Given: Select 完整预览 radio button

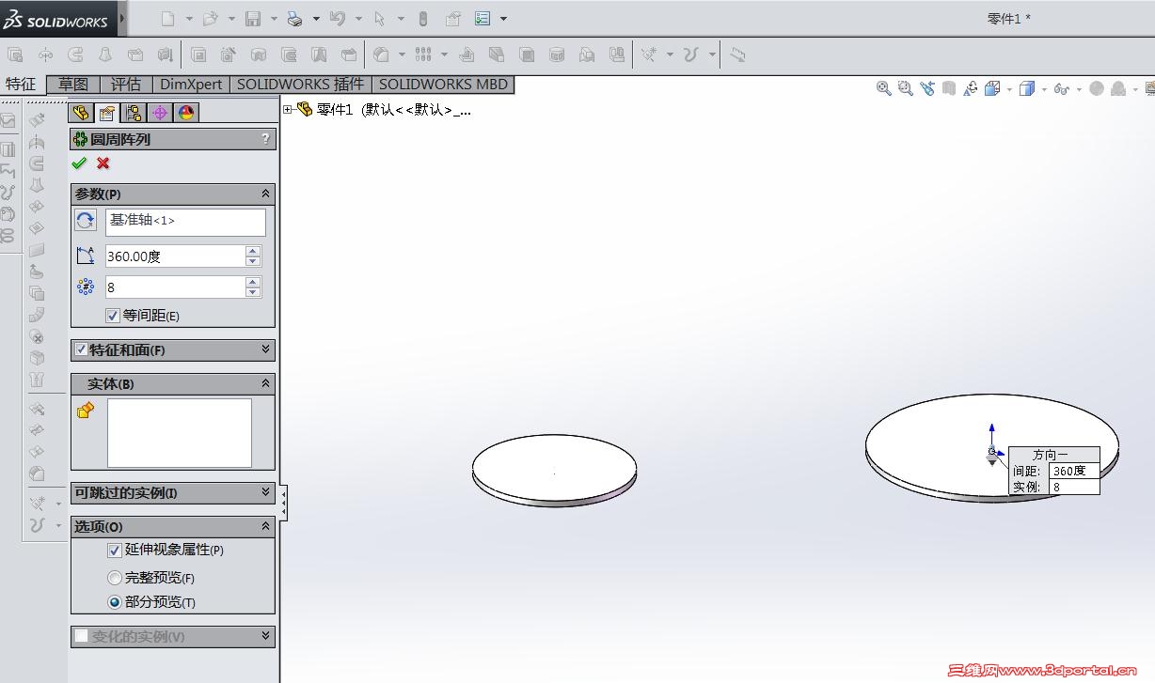Looking at the screenshot, I should point(115,578).
